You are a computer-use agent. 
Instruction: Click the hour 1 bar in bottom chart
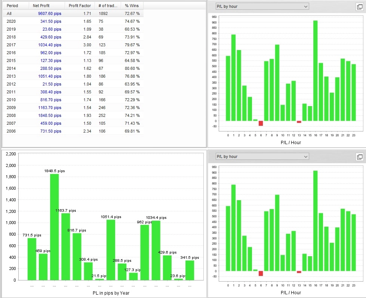click(233, 228)
